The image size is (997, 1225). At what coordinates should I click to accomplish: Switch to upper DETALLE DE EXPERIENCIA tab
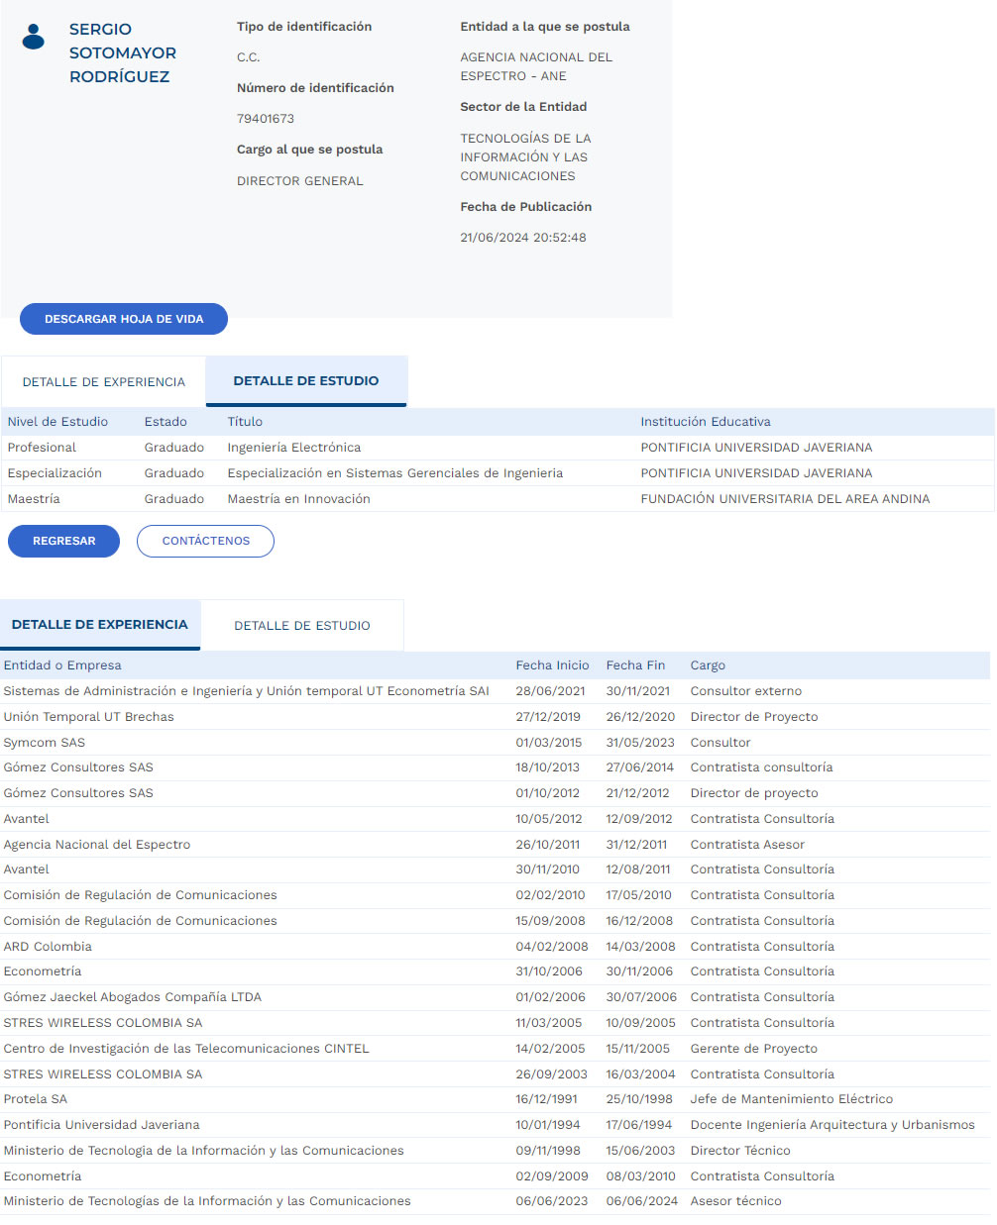point(104,381)
